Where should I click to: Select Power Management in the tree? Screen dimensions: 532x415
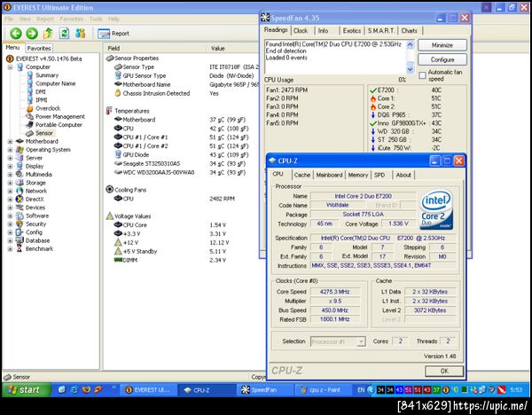pyautogui.click(x=60, y=116)
